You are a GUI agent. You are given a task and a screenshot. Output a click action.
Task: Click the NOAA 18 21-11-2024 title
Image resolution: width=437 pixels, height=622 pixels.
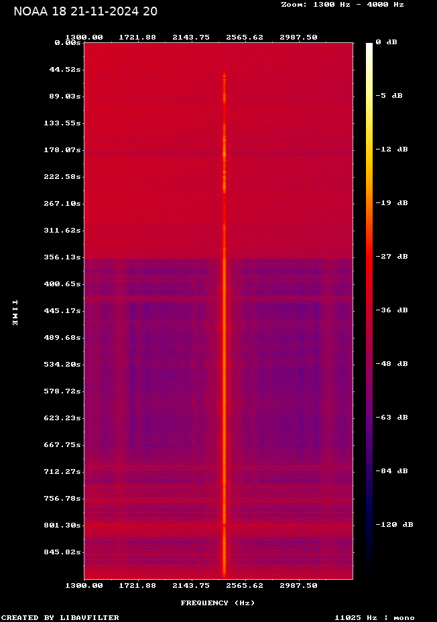click(85, 11)
